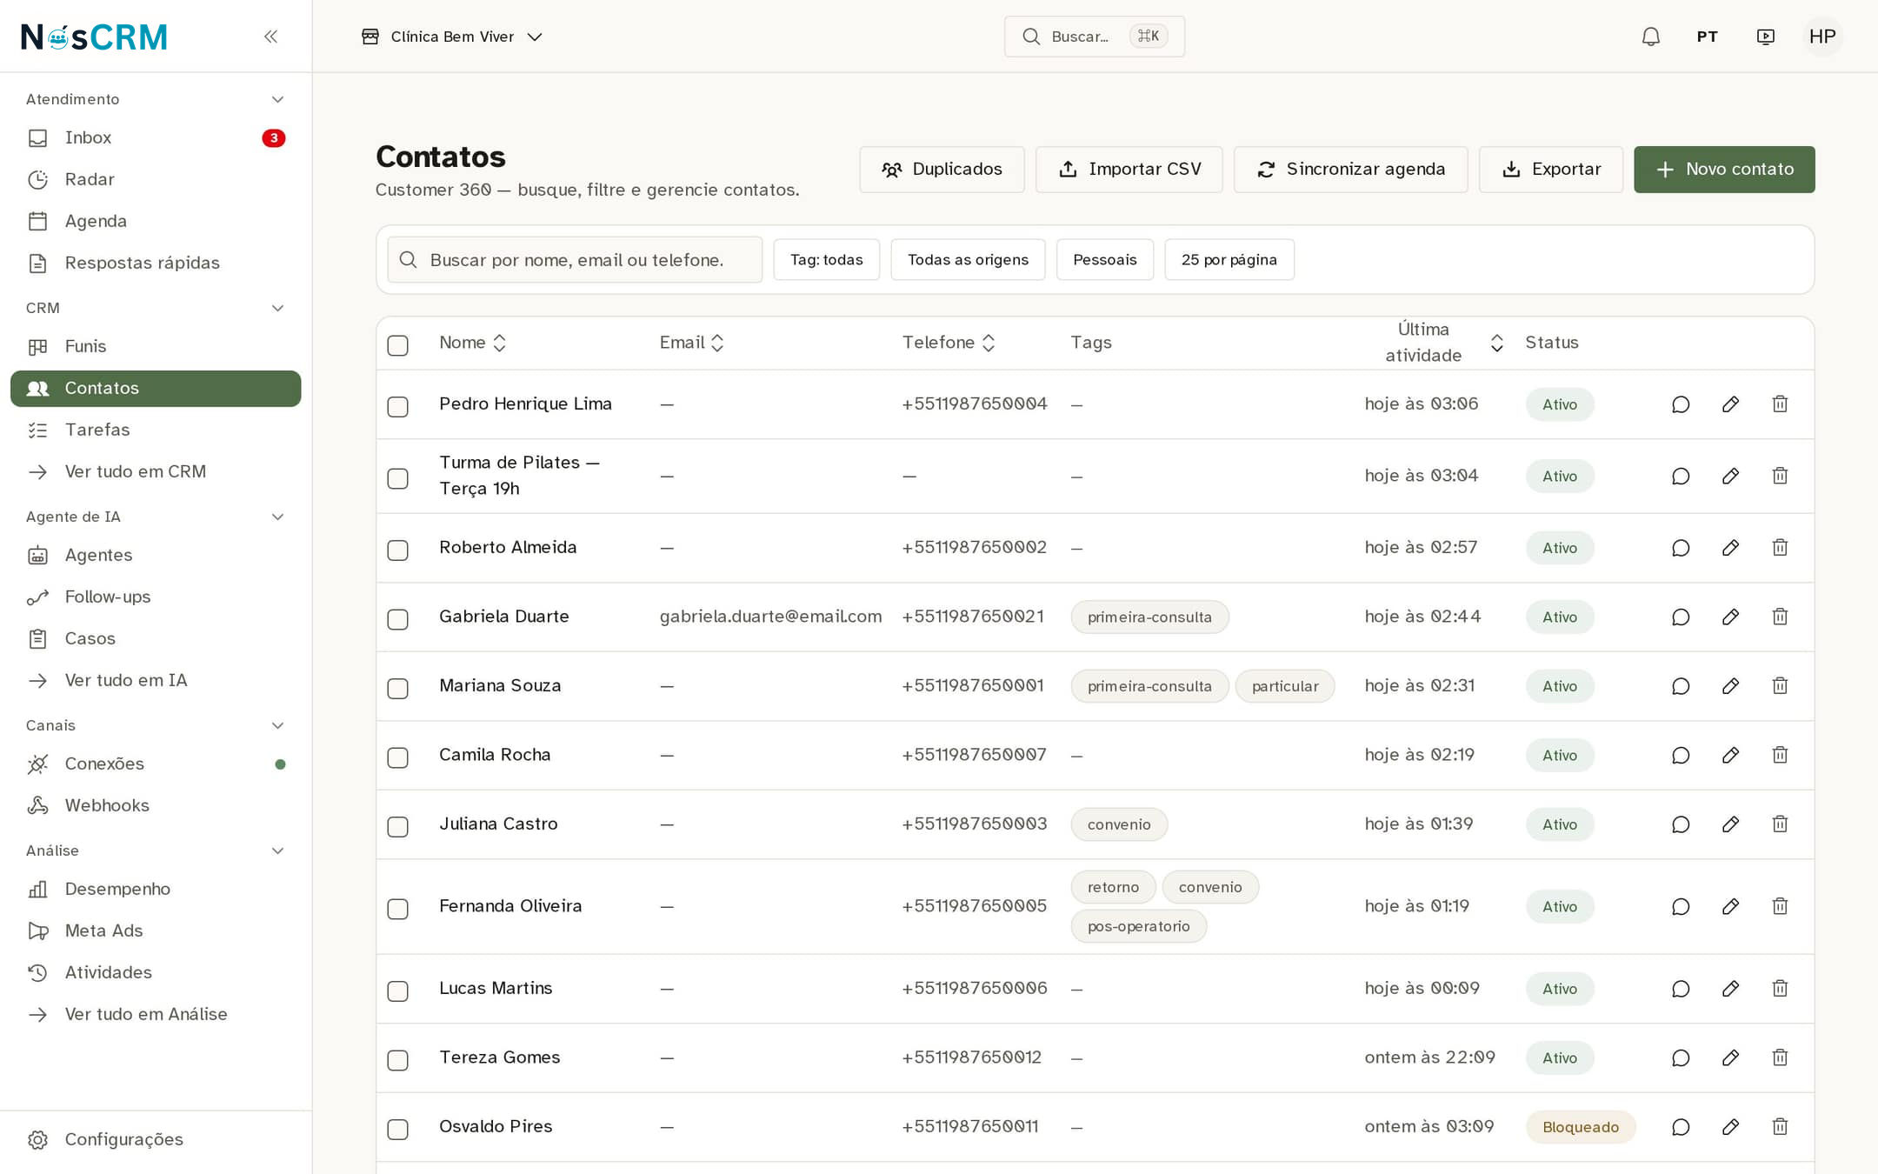This screenshot has width=1878, height=1174.
Task: Check the box for Roberto Almeida
Action: tap(397, 550)
